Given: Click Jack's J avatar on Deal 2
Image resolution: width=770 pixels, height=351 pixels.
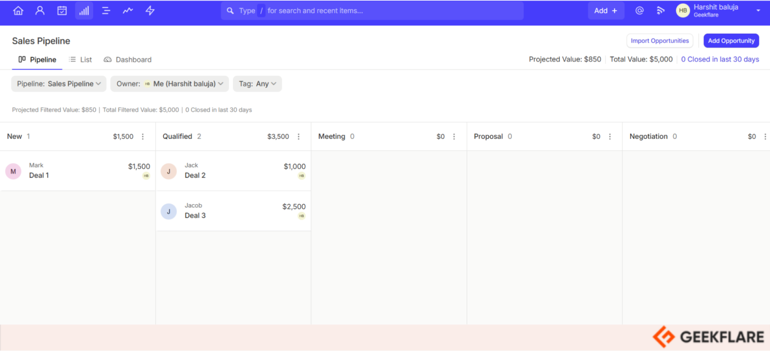Looking at the screenshot, I should tap(168, 171).
